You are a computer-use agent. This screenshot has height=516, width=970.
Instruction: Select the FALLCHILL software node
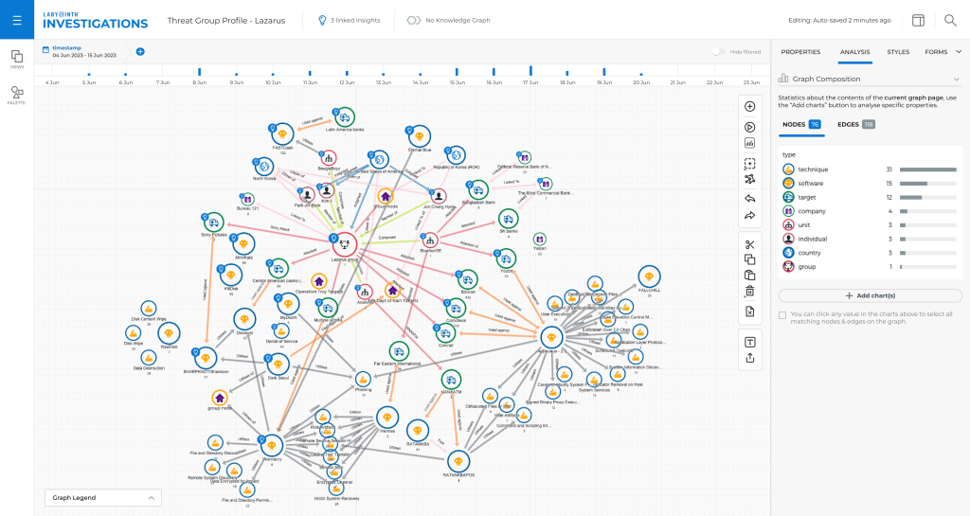point(649,276)
